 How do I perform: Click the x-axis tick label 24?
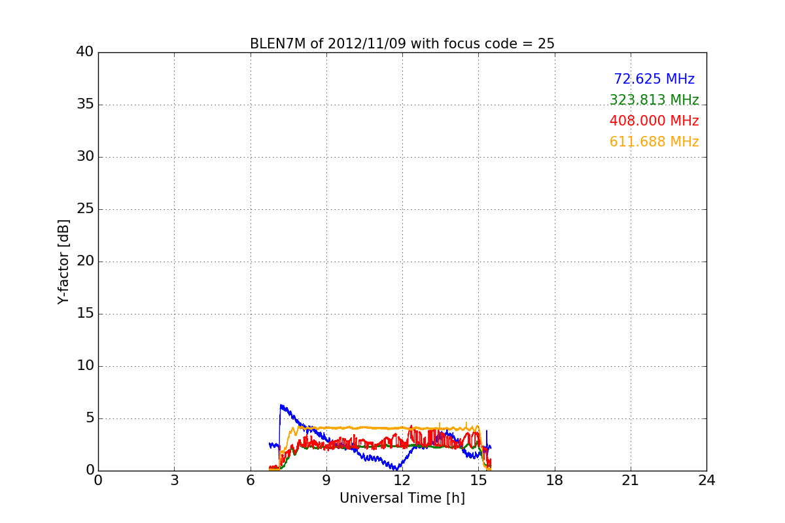coord(706,480)
